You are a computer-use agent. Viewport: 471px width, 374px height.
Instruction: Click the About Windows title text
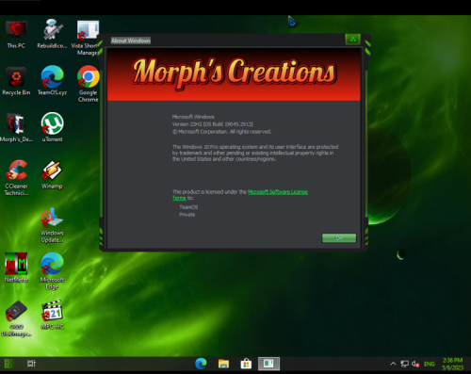[x=131, y=41]
